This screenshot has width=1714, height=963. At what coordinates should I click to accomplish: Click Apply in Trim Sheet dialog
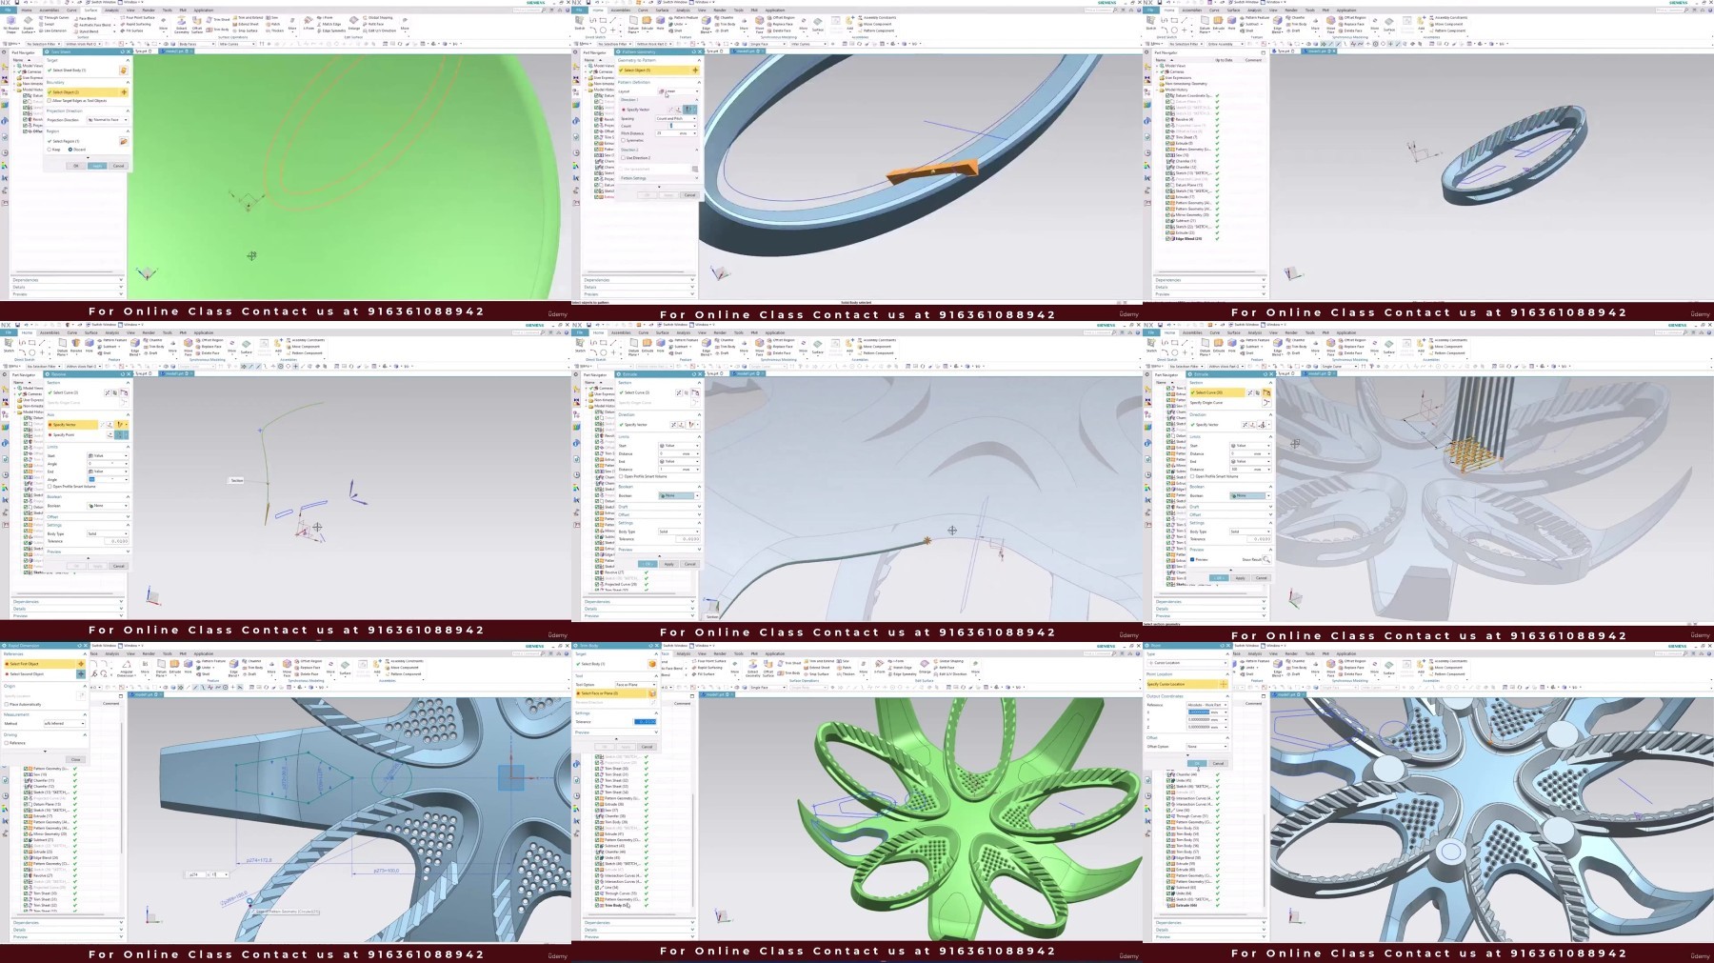(x=97, y=166)
